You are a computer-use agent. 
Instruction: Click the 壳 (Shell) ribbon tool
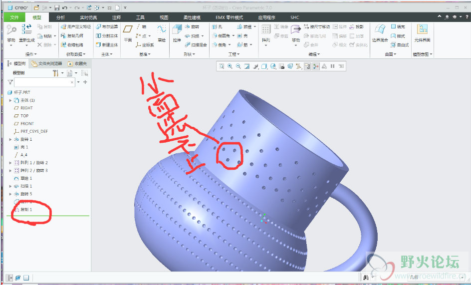click(x=242, y=36)
